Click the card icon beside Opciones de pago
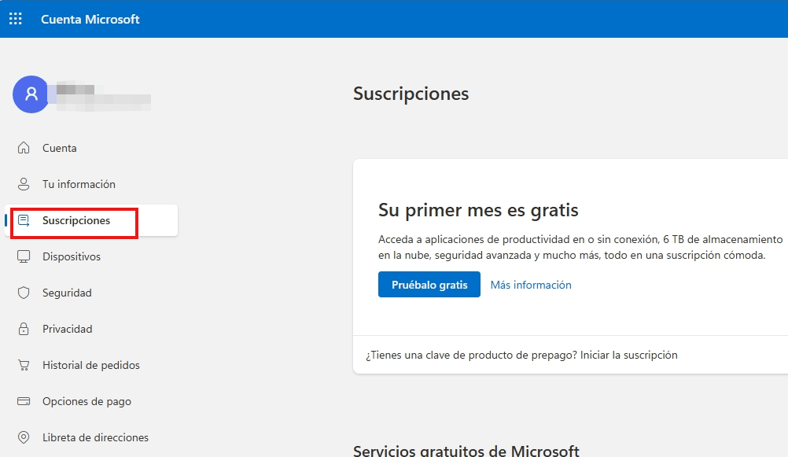Viewport: 788px width, 457px height. tap(24, 401)
